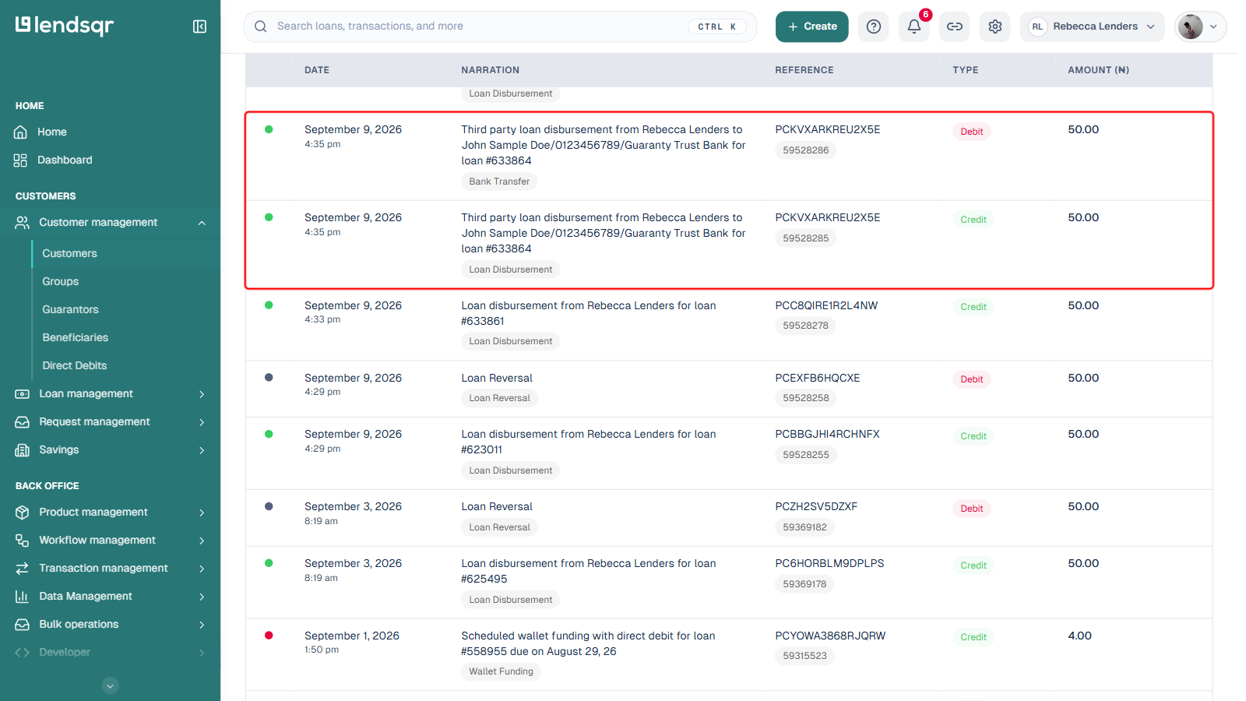The image size is (1246, 701).
Task: Expand Product management chevron
Action: 202,513
